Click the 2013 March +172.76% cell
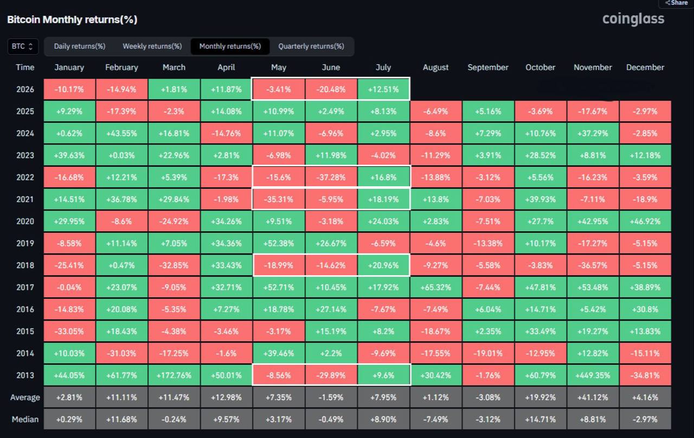 tap(174, 375)
